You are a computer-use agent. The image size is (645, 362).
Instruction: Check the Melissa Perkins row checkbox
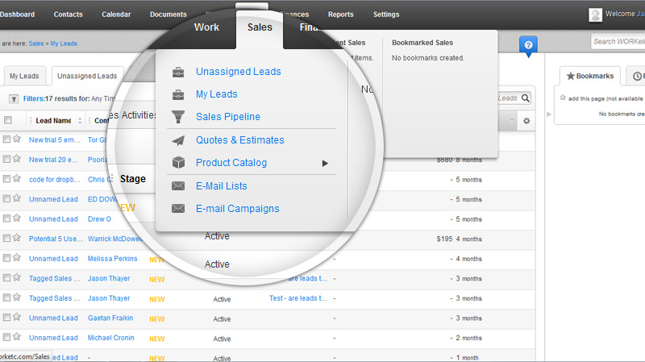pos(6,258)
